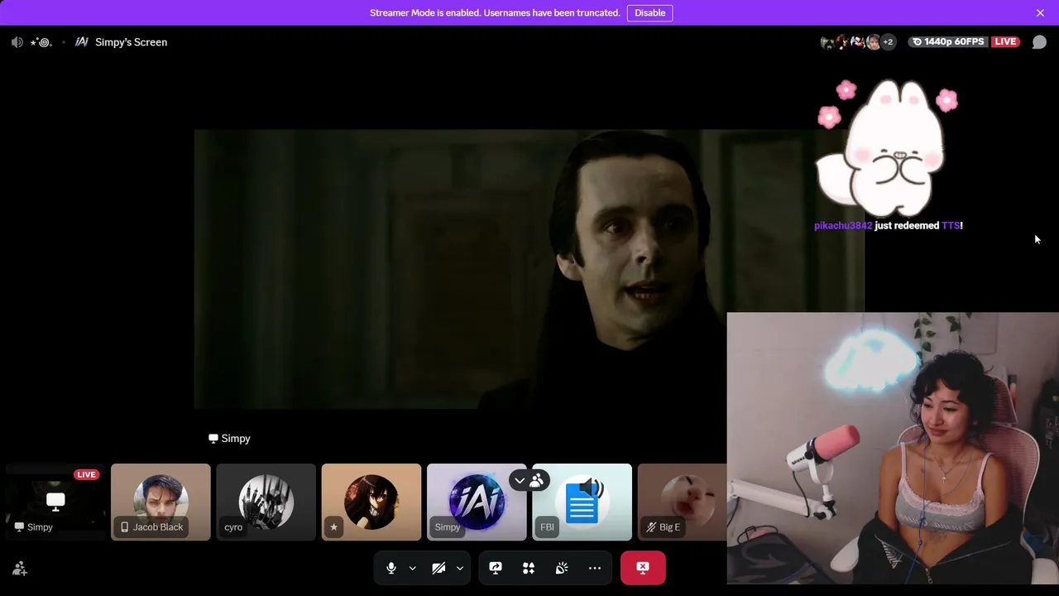Viewport: 1059px width, 596px height.
Task: Disable Streamer Mode via the Disable button
Action: point(649,12)
